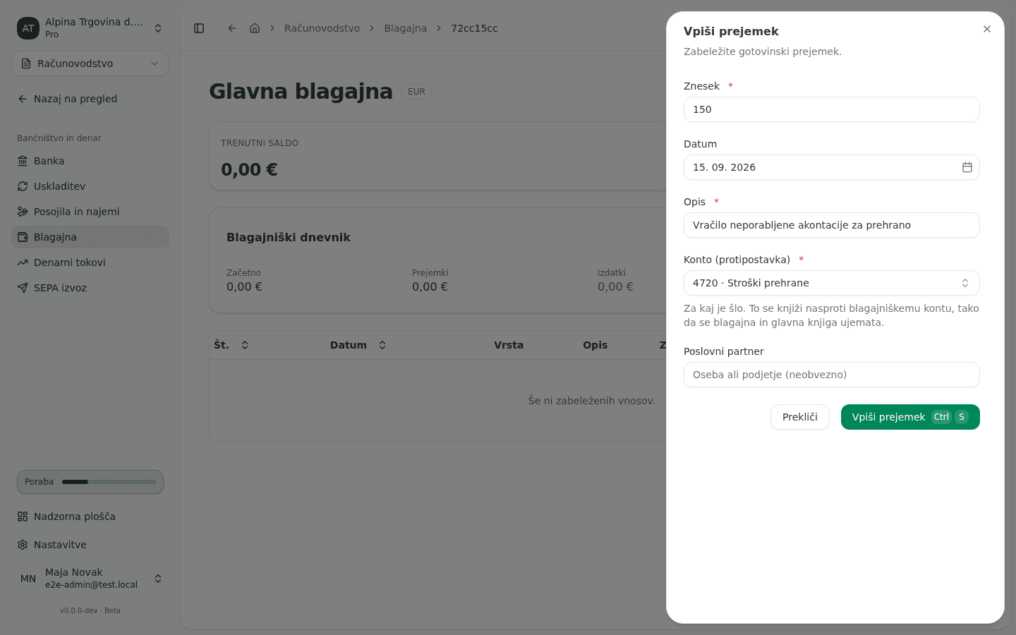This screenshot has width=1016, height=635.
Task: Sort the table by Datum column
Action: pos(358,345)
